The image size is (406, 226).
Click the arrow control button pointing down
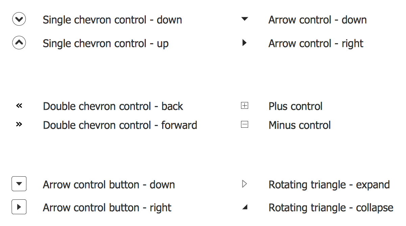click(19, 184)
